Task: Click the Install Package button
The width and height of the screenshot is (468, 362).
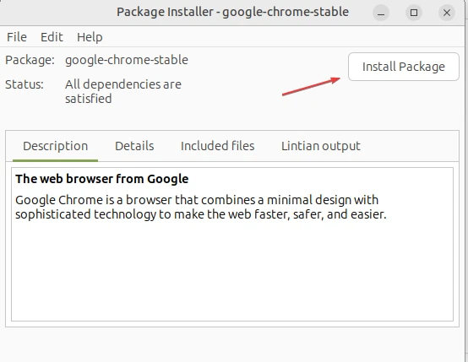Action: [x=404, y=67]
